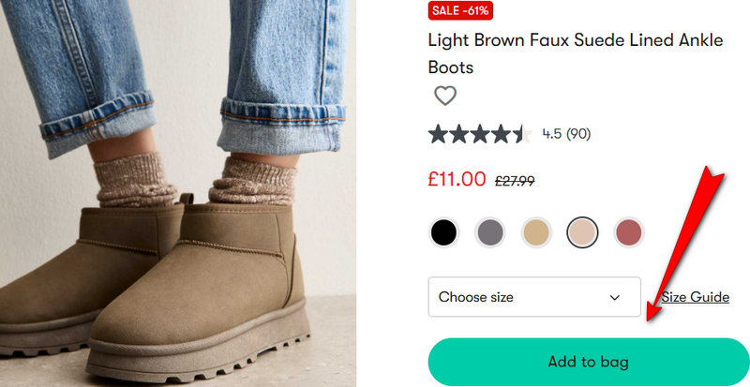The image size is (750, 387).
Task: Click the star rating icons
Action: pyautogui.click(x=479, y=134)
